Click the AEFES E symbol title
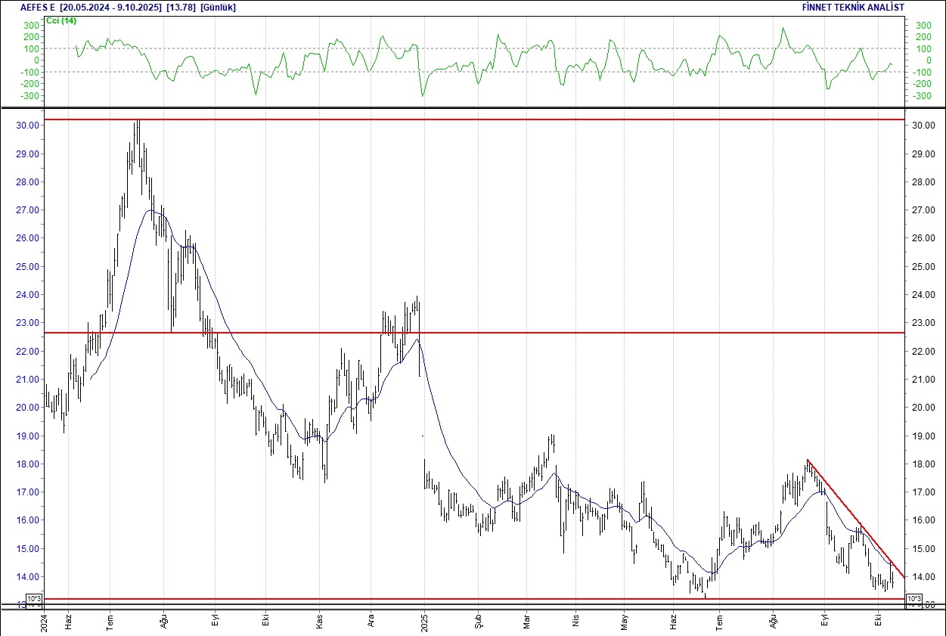This screenshot has height=636, width=946. pyautogui.click(x=37, y=7)
